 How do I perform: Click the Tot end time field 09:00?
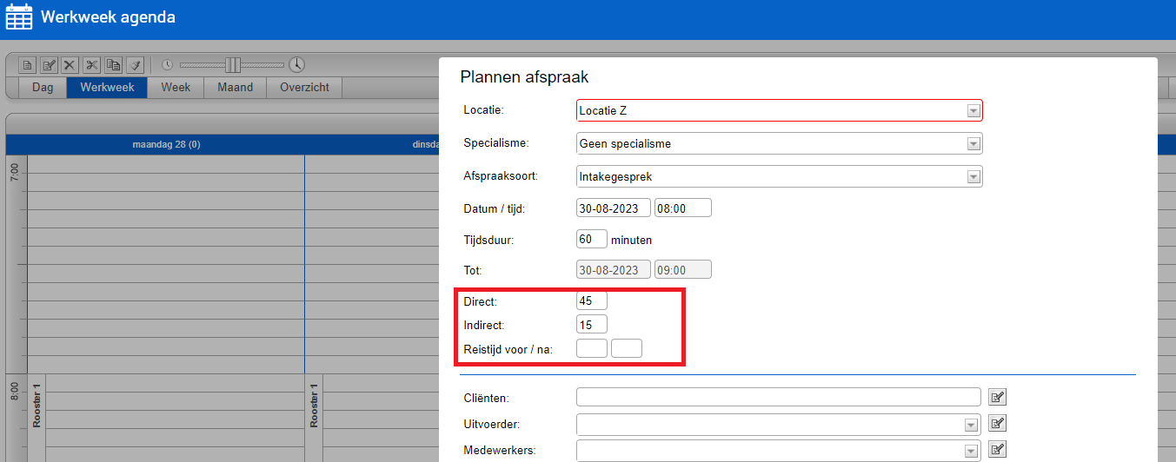683,269
